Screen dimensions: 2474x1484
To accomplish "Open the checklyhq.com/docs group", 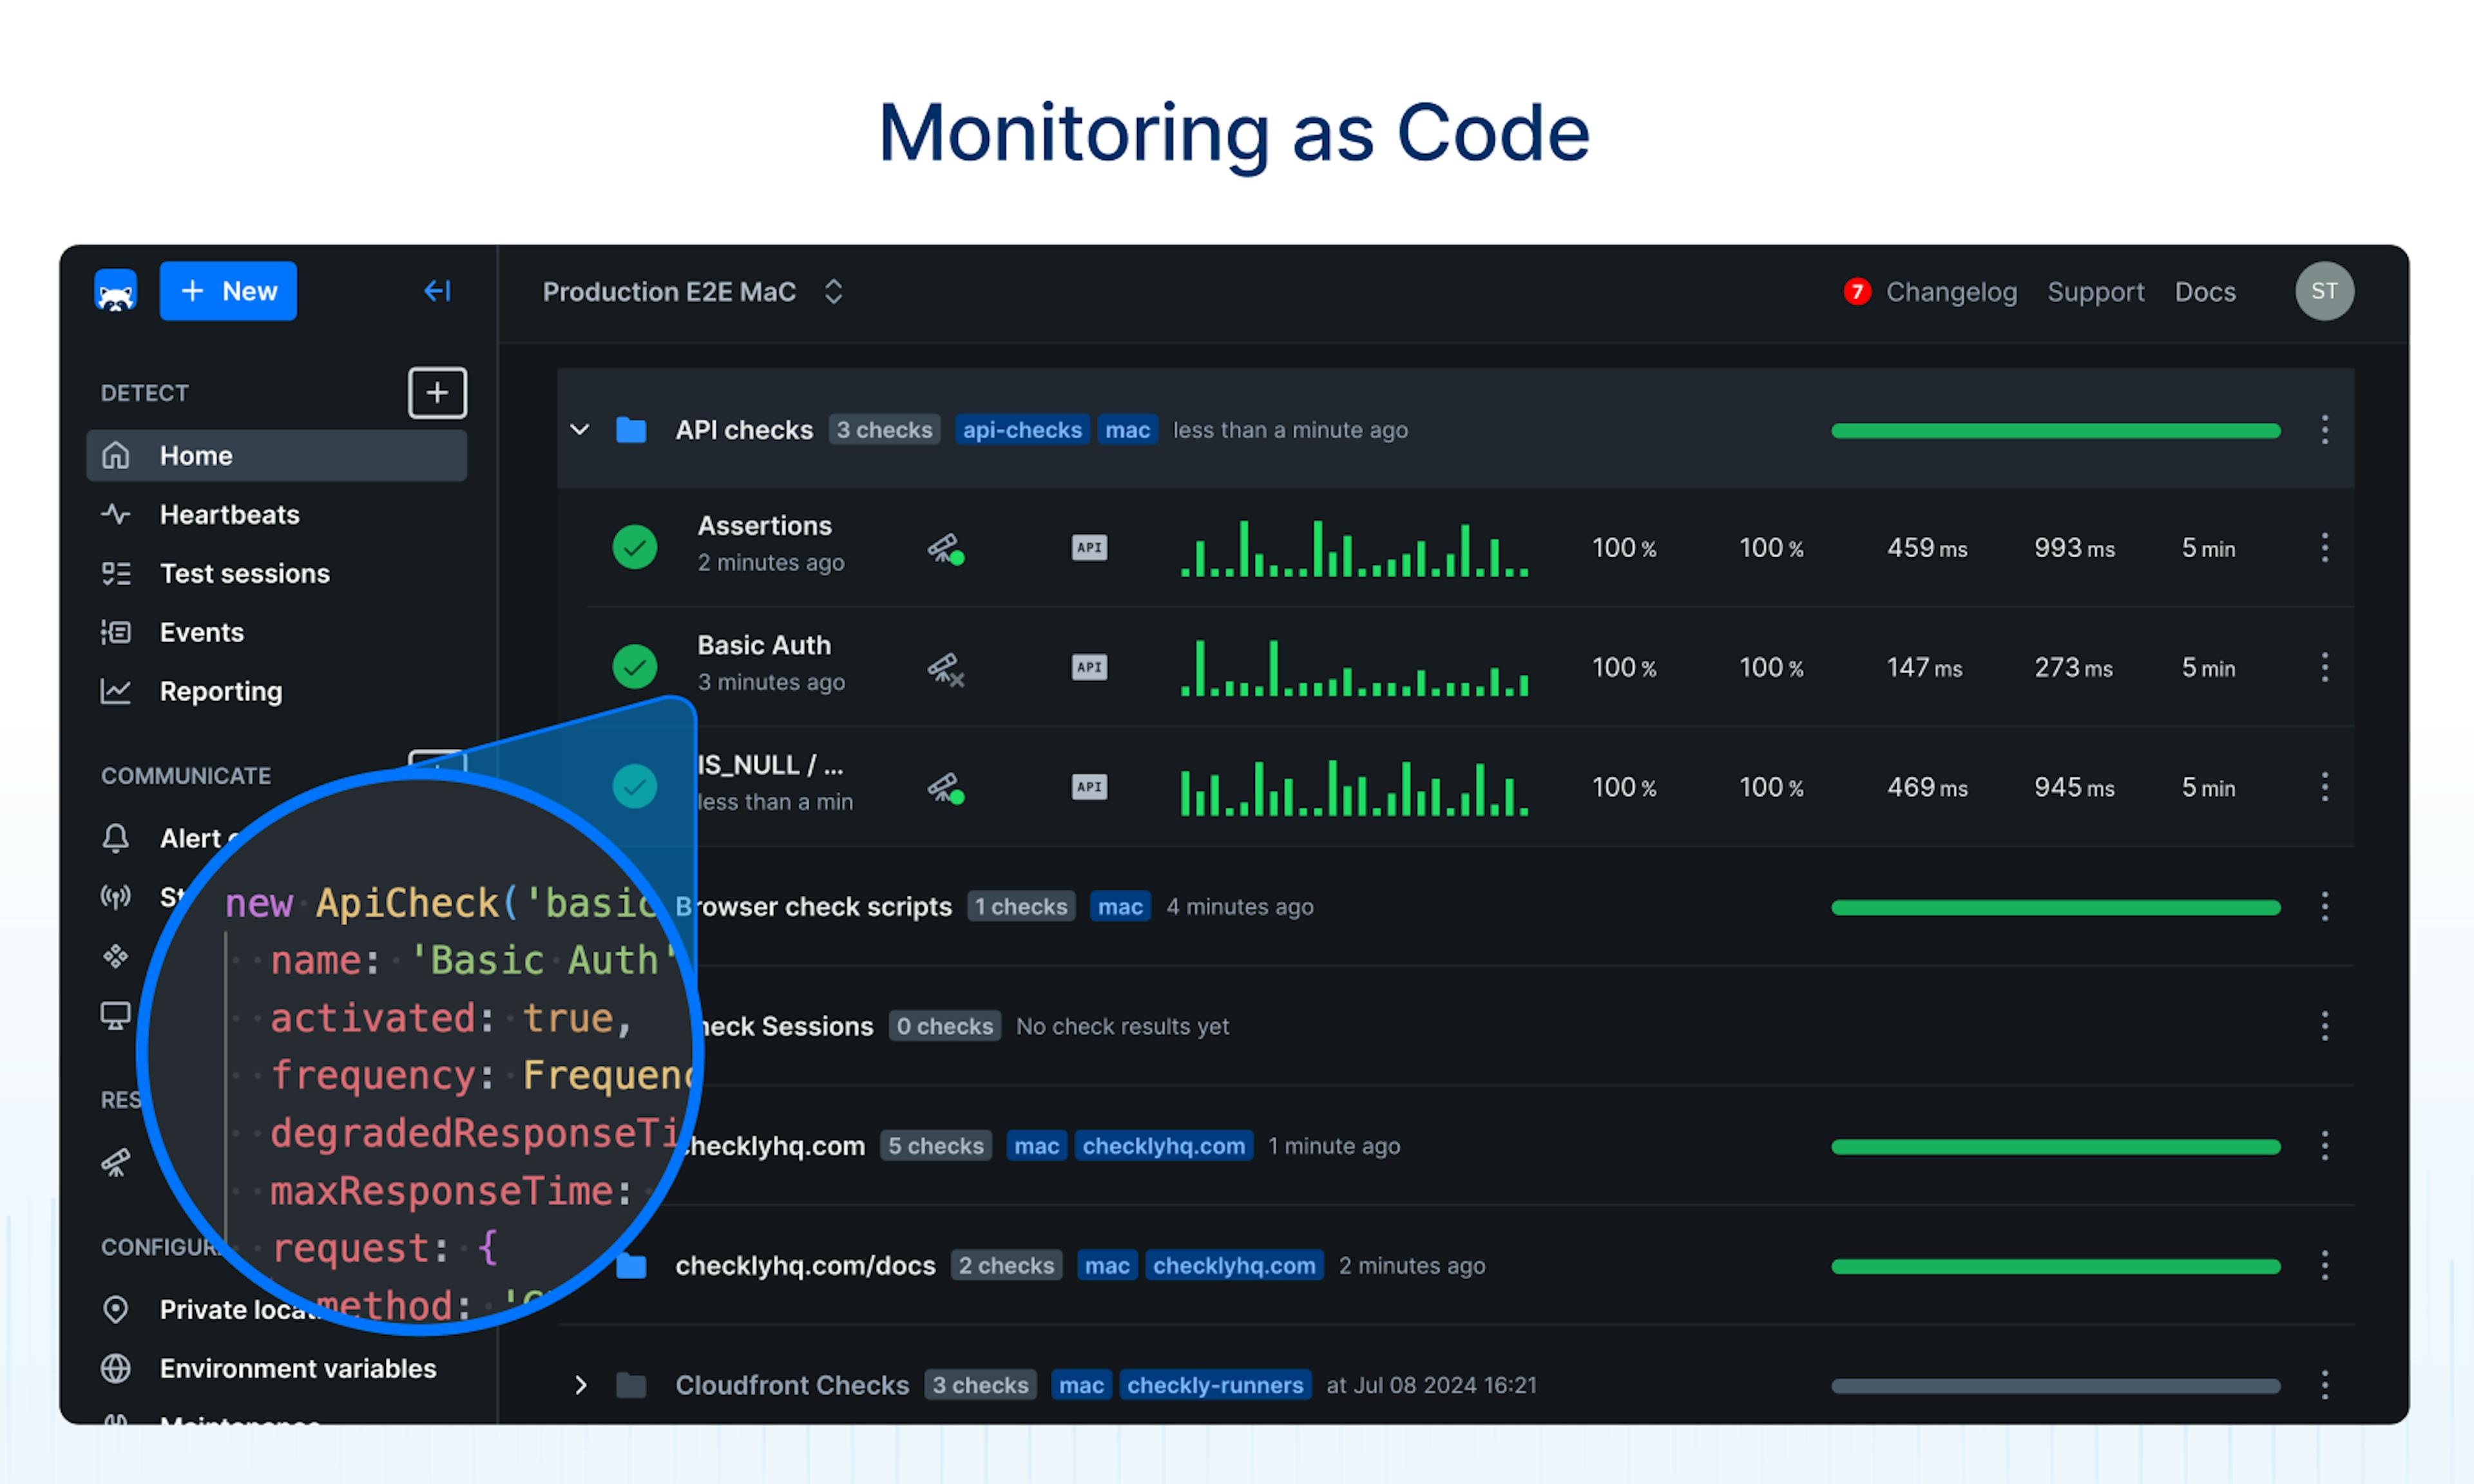I will pyautogui.click(x=805, y=1265).
